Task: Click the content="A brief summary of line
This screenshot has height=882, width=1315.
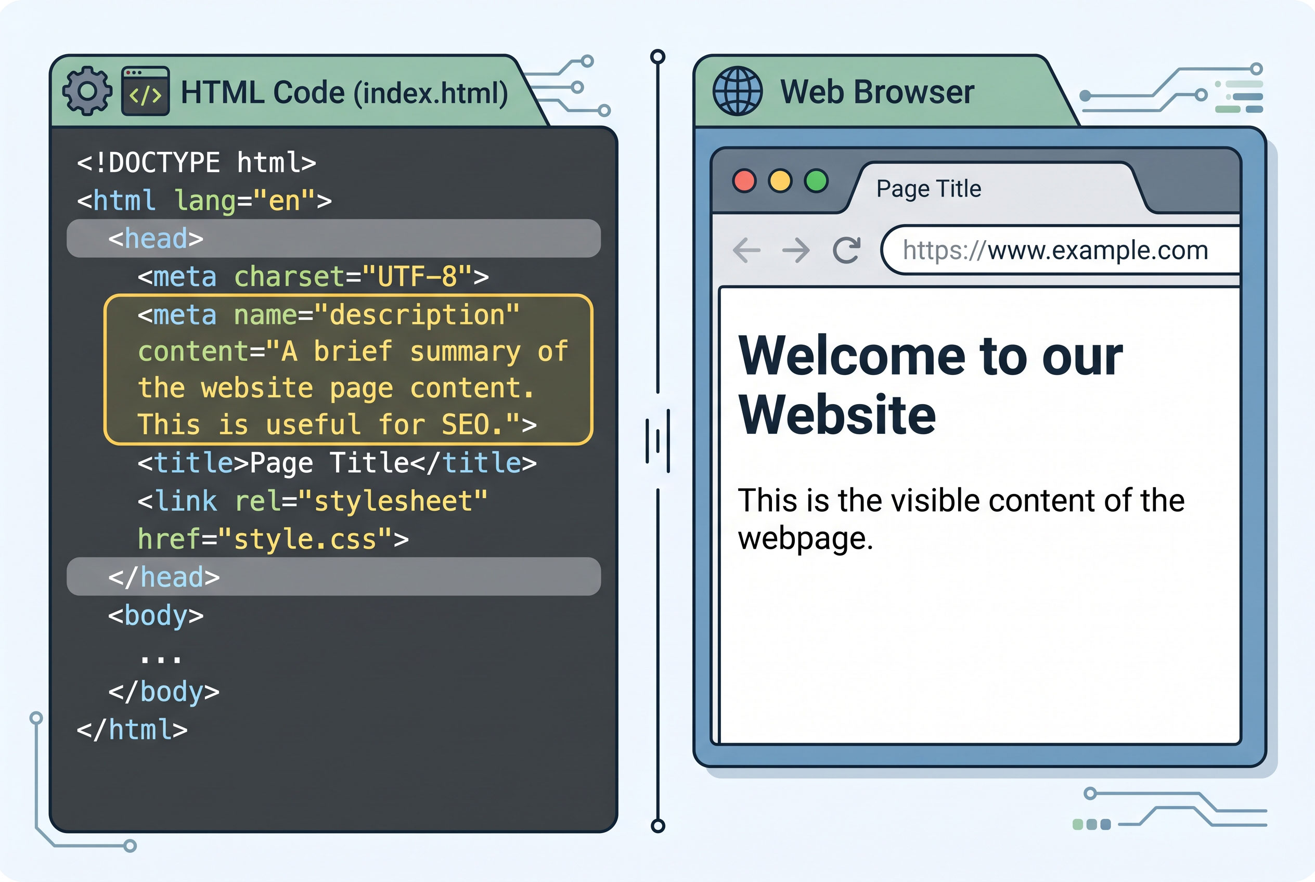Action: pyautogui.click(x=353, y=352)
